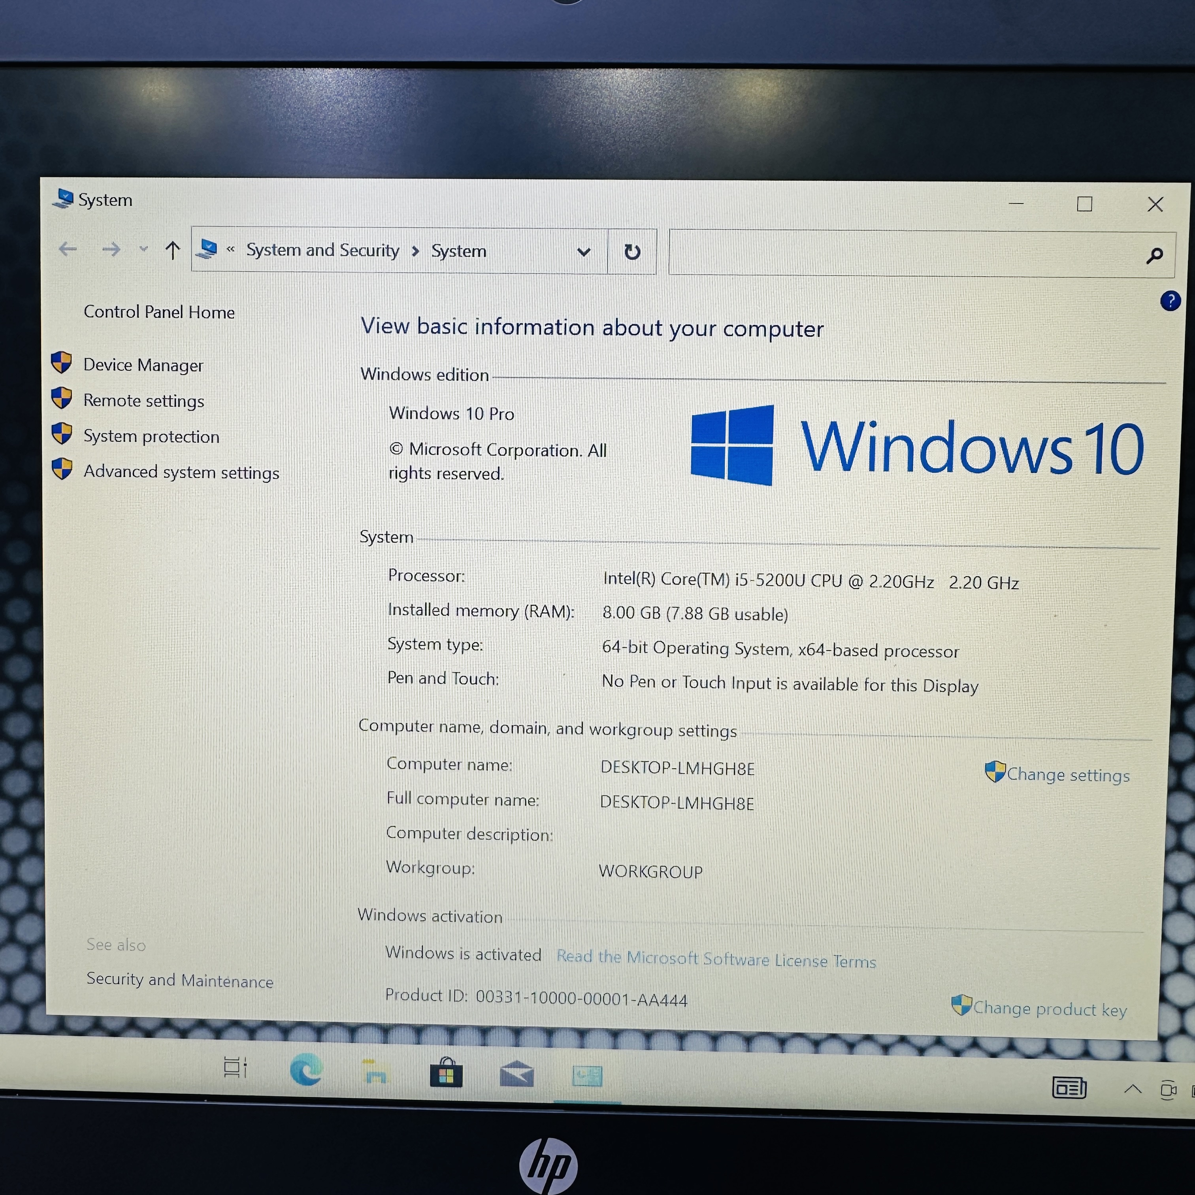Viewport: 1195px width, 1195px height.
Task: Minimize the System window
Action: click(x=1016, y=203)
